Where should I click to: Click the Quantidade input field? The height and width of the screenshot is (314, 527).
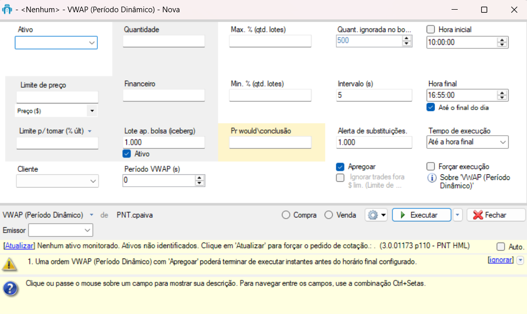(164, 41)
